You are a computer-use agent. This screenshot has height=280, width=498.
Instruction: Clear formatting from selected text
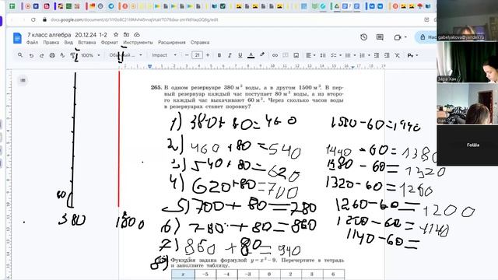tap(397, 55)
